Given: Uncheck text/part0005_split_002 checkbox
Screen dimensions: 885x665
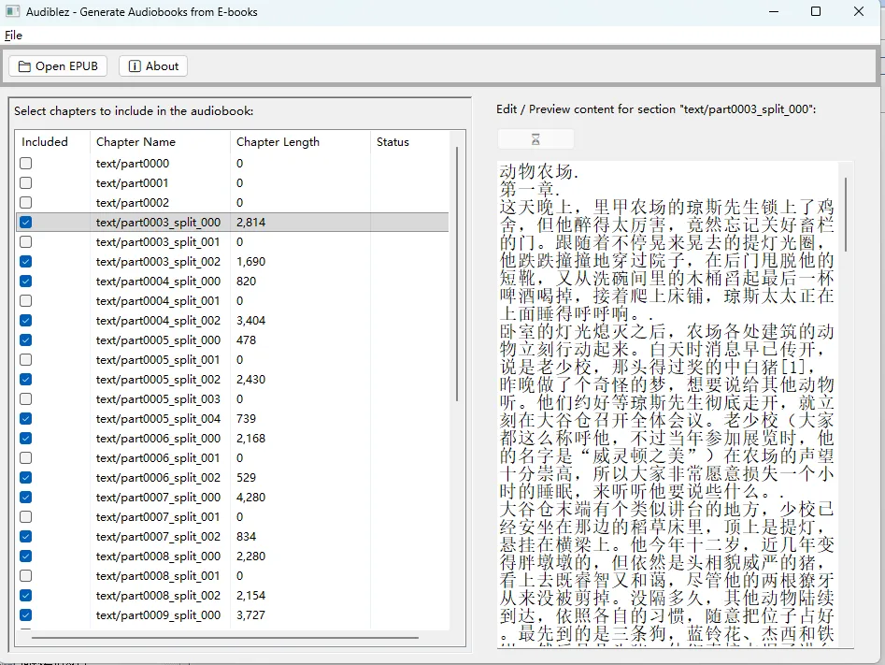Looking at the screenshot, I should [25, 379].
